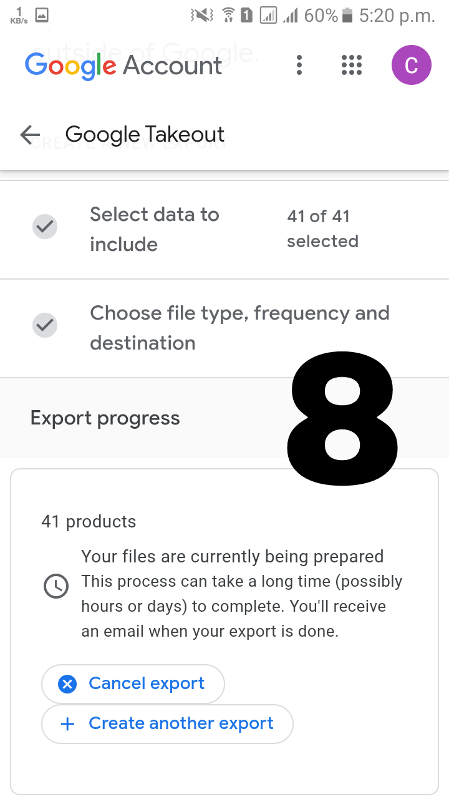Screen dimensions: 449x799
Task: Select the Export progress section header
Action: [105, 418]
